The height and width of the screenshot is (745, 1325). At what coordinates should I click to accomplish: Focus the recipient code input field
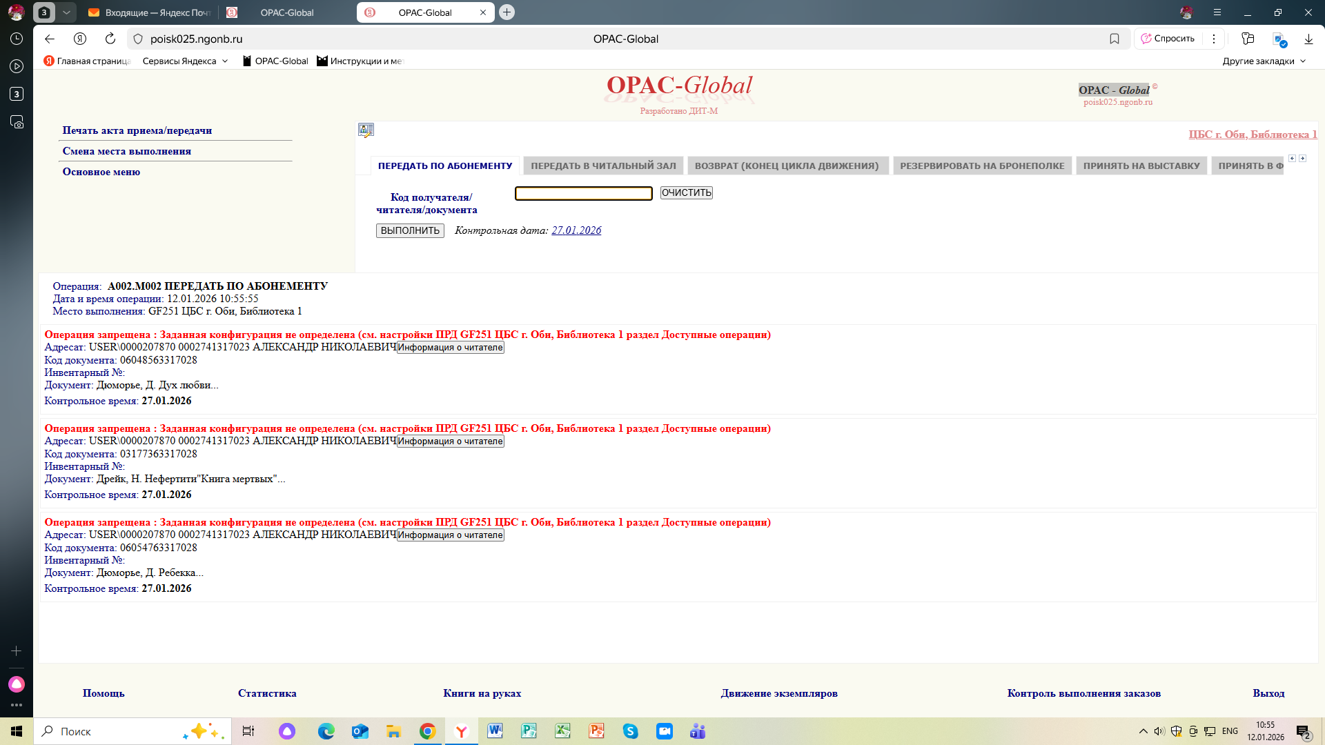[583, 193]
